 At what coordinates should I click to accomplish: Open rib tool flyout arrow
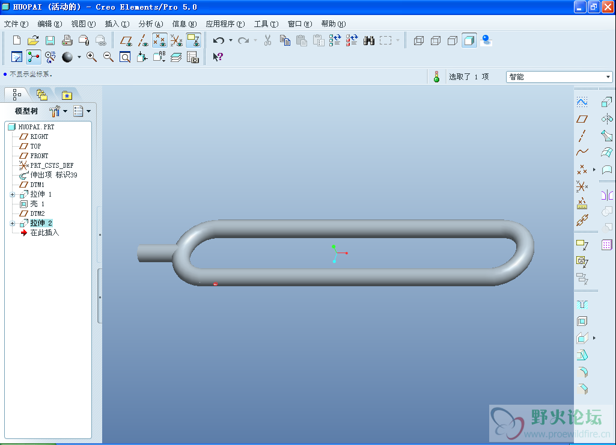[x=594, y=338]
